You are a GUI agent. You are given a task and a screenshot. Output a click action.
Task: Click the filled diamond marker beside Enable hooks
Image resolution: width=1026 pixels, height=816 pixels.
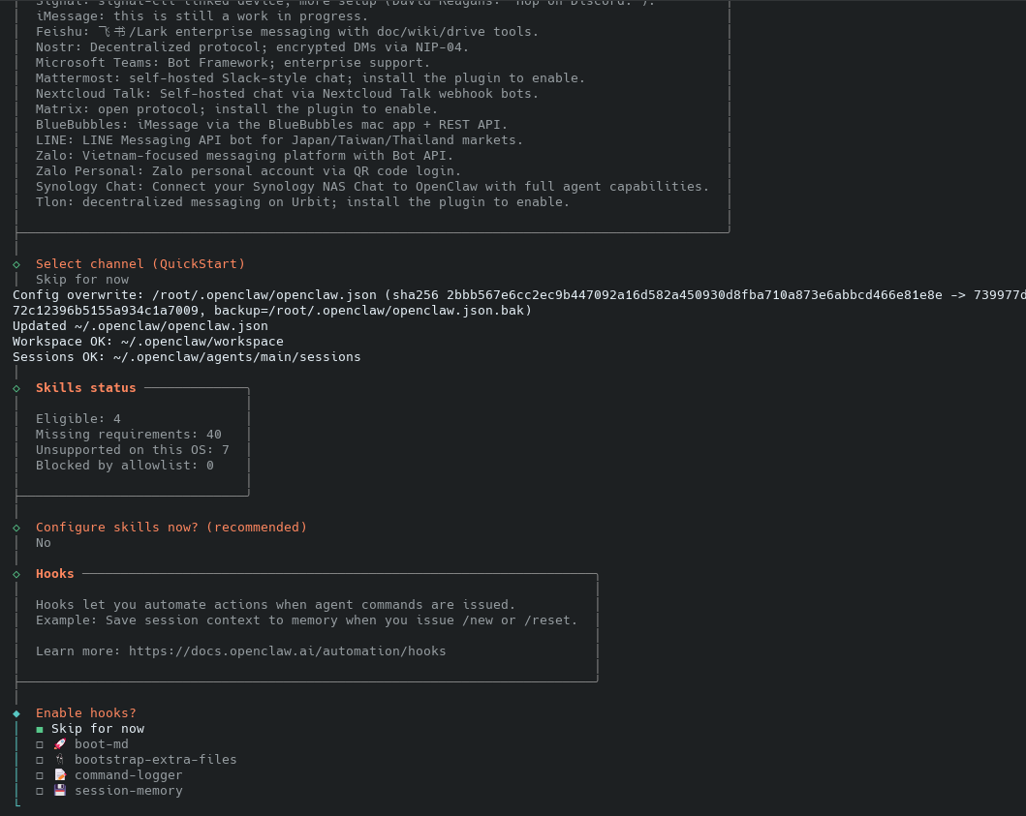click(x=16, y=713)
